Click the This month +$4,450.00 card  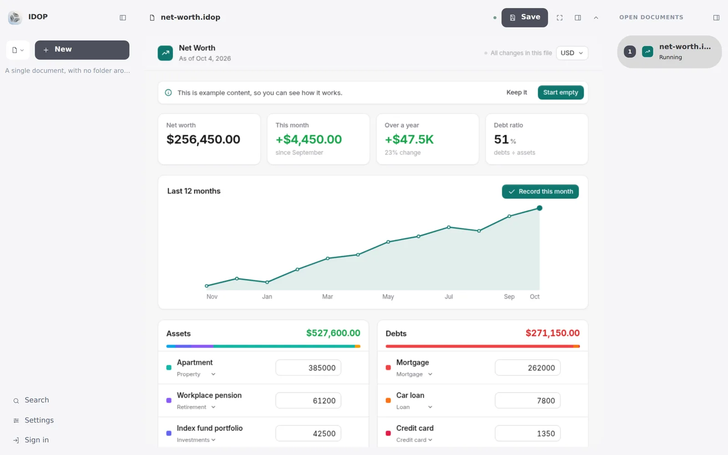tap(318, 139)
